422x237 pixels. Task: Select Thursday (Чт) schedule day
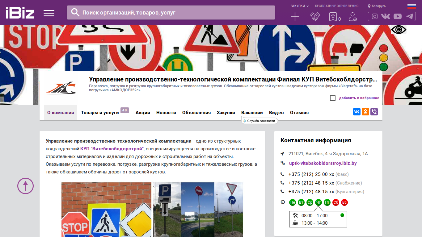(x=319, y=202)
